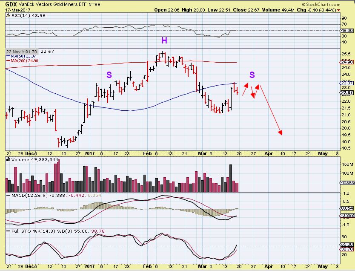Click the -0.388 tag on MACD axis

(x=347, y=216)
